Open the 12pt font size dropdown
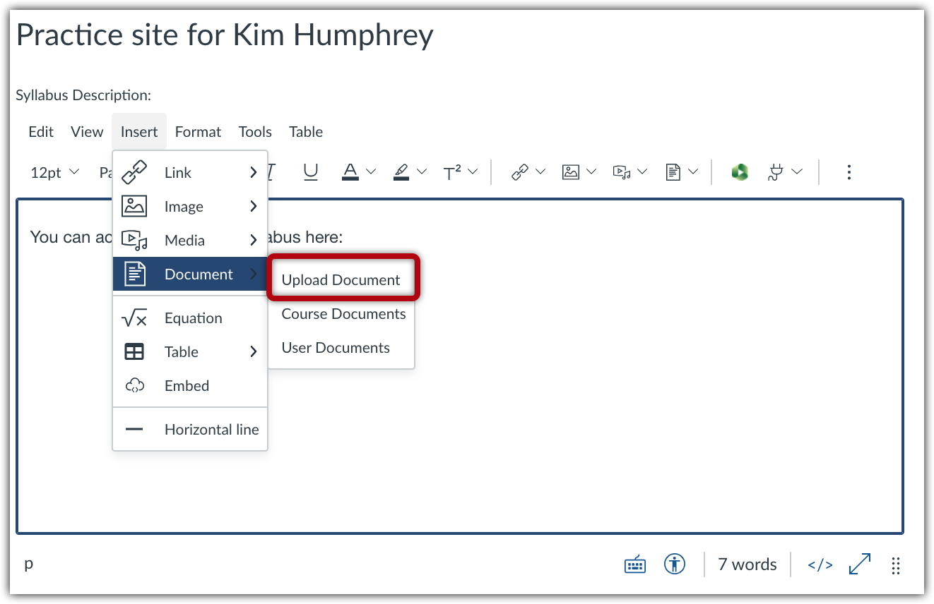Viewport: 934px width, 604px height. (x=54, y=172)
